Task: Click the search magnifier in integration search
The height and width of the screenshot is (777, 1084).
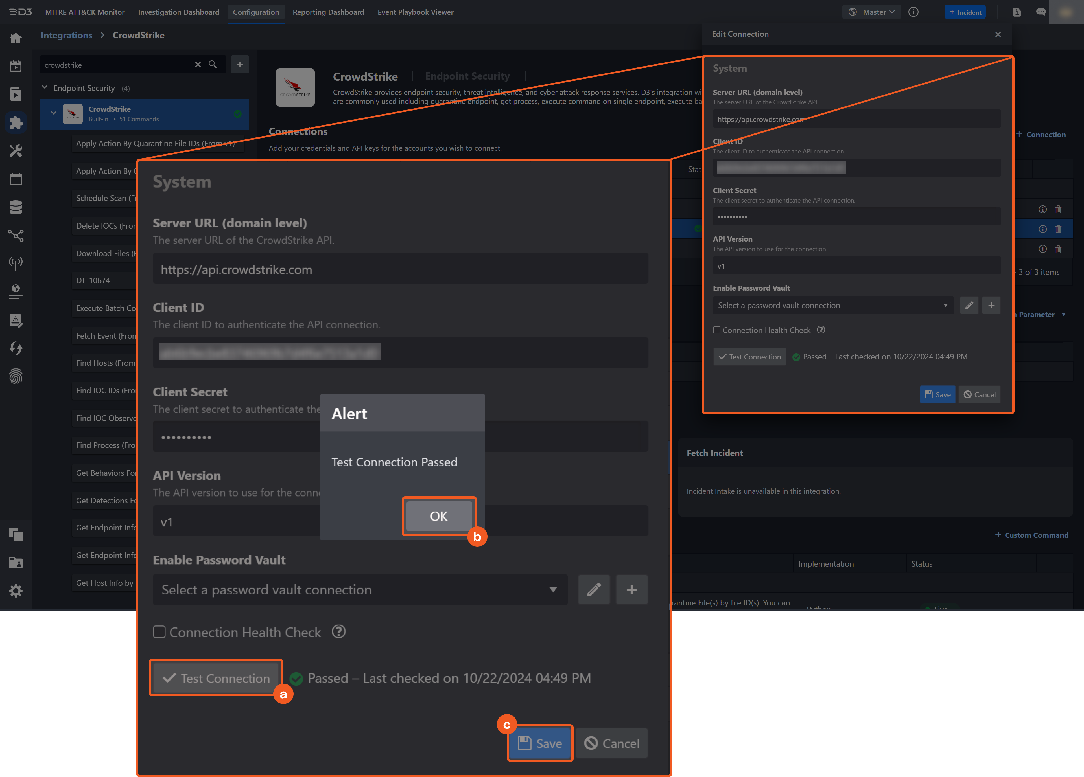Action: pos(213,65)
